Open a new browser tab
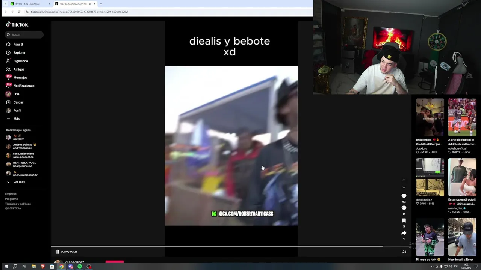Viewport: 481px width, 270px height. 101,4
